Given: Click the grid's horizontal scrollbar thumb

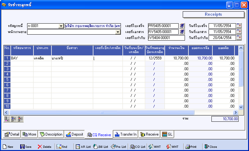Looking at the screenshot, I should point(102,112).
